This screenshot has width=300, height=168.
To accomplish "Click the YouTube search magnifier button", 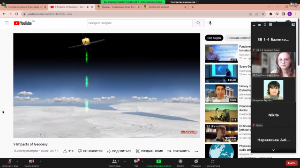I will (x=198, y=23).
